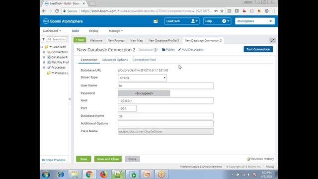Open the Privacy link
The height and width of the screenshot is (179, 318).
[270, 167]
